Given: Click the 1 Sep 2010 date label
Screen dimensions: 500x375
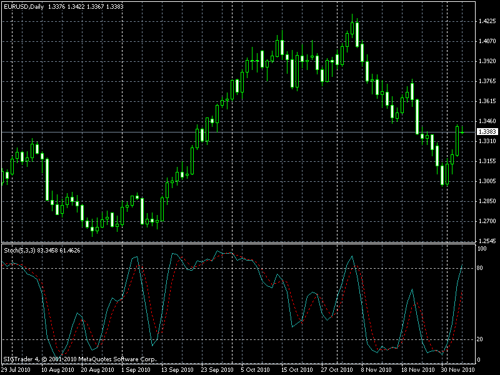Looking at the screenshot, I should tap(136, 370).
